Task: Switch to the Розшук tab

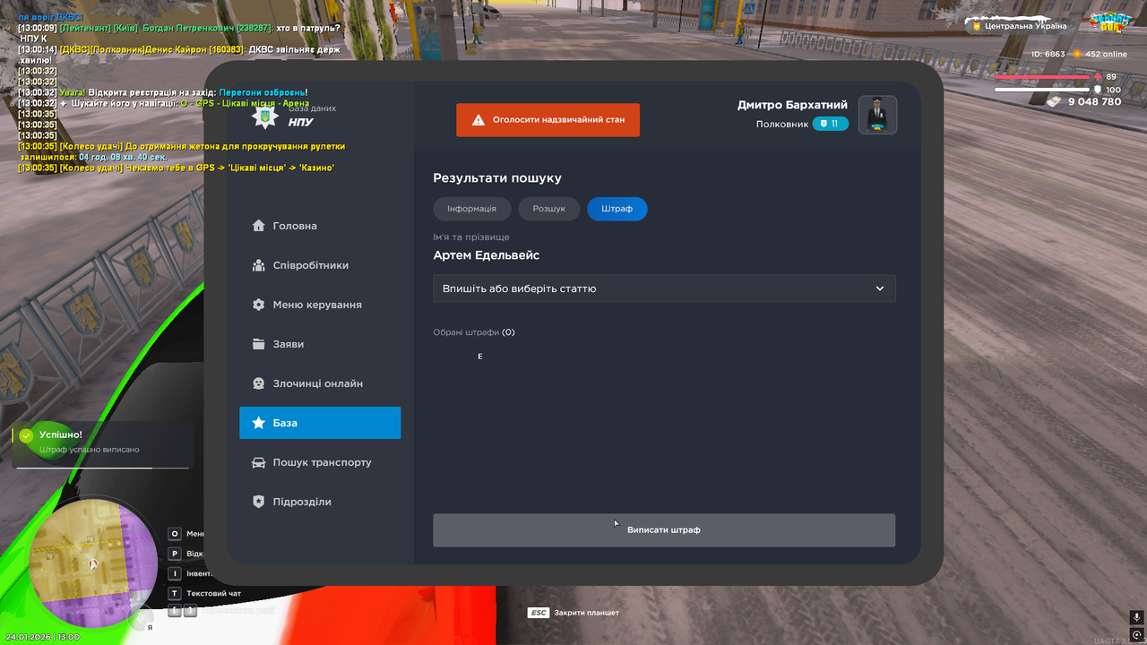Action: [x=549, y=209]
